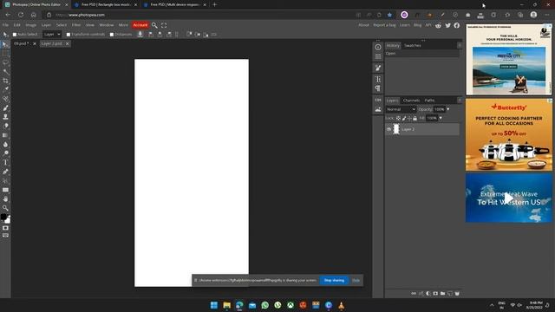
Task: Open the Normal blend mode dropdown
Action: point(401,110)
